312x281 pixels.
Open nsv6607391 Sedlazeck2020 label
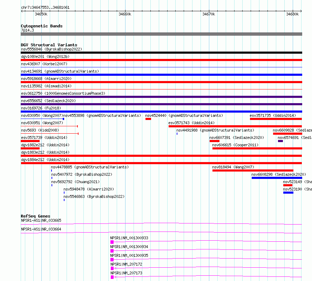tap(237, 138)
